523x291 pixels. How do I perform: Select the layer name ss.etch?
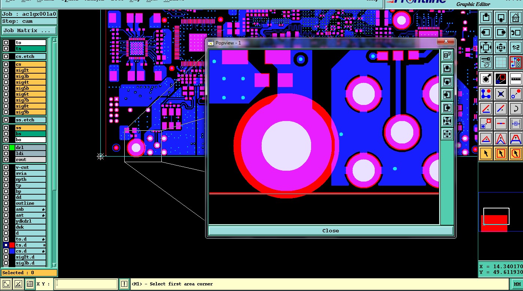click(x=30, y=120)
